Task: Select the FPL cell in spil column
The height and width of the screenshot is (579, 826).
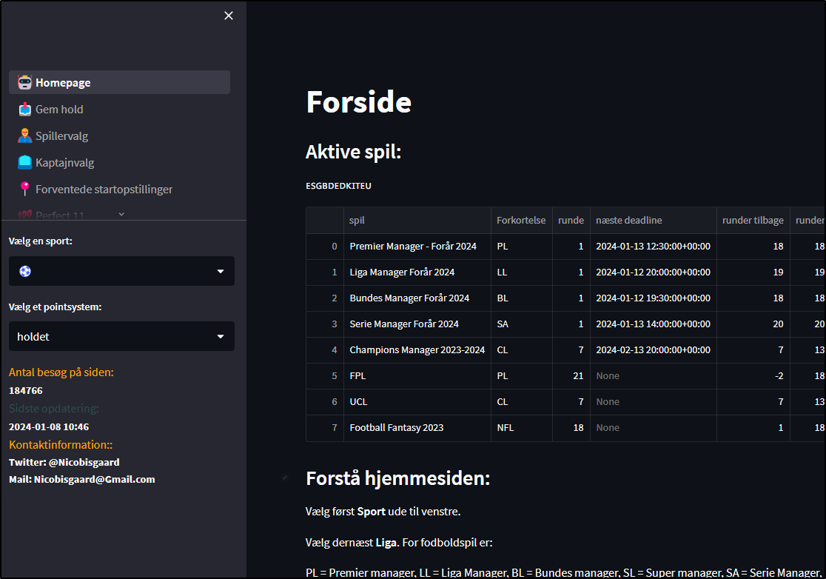Action: pyautogui.click(x=417, y=375)
